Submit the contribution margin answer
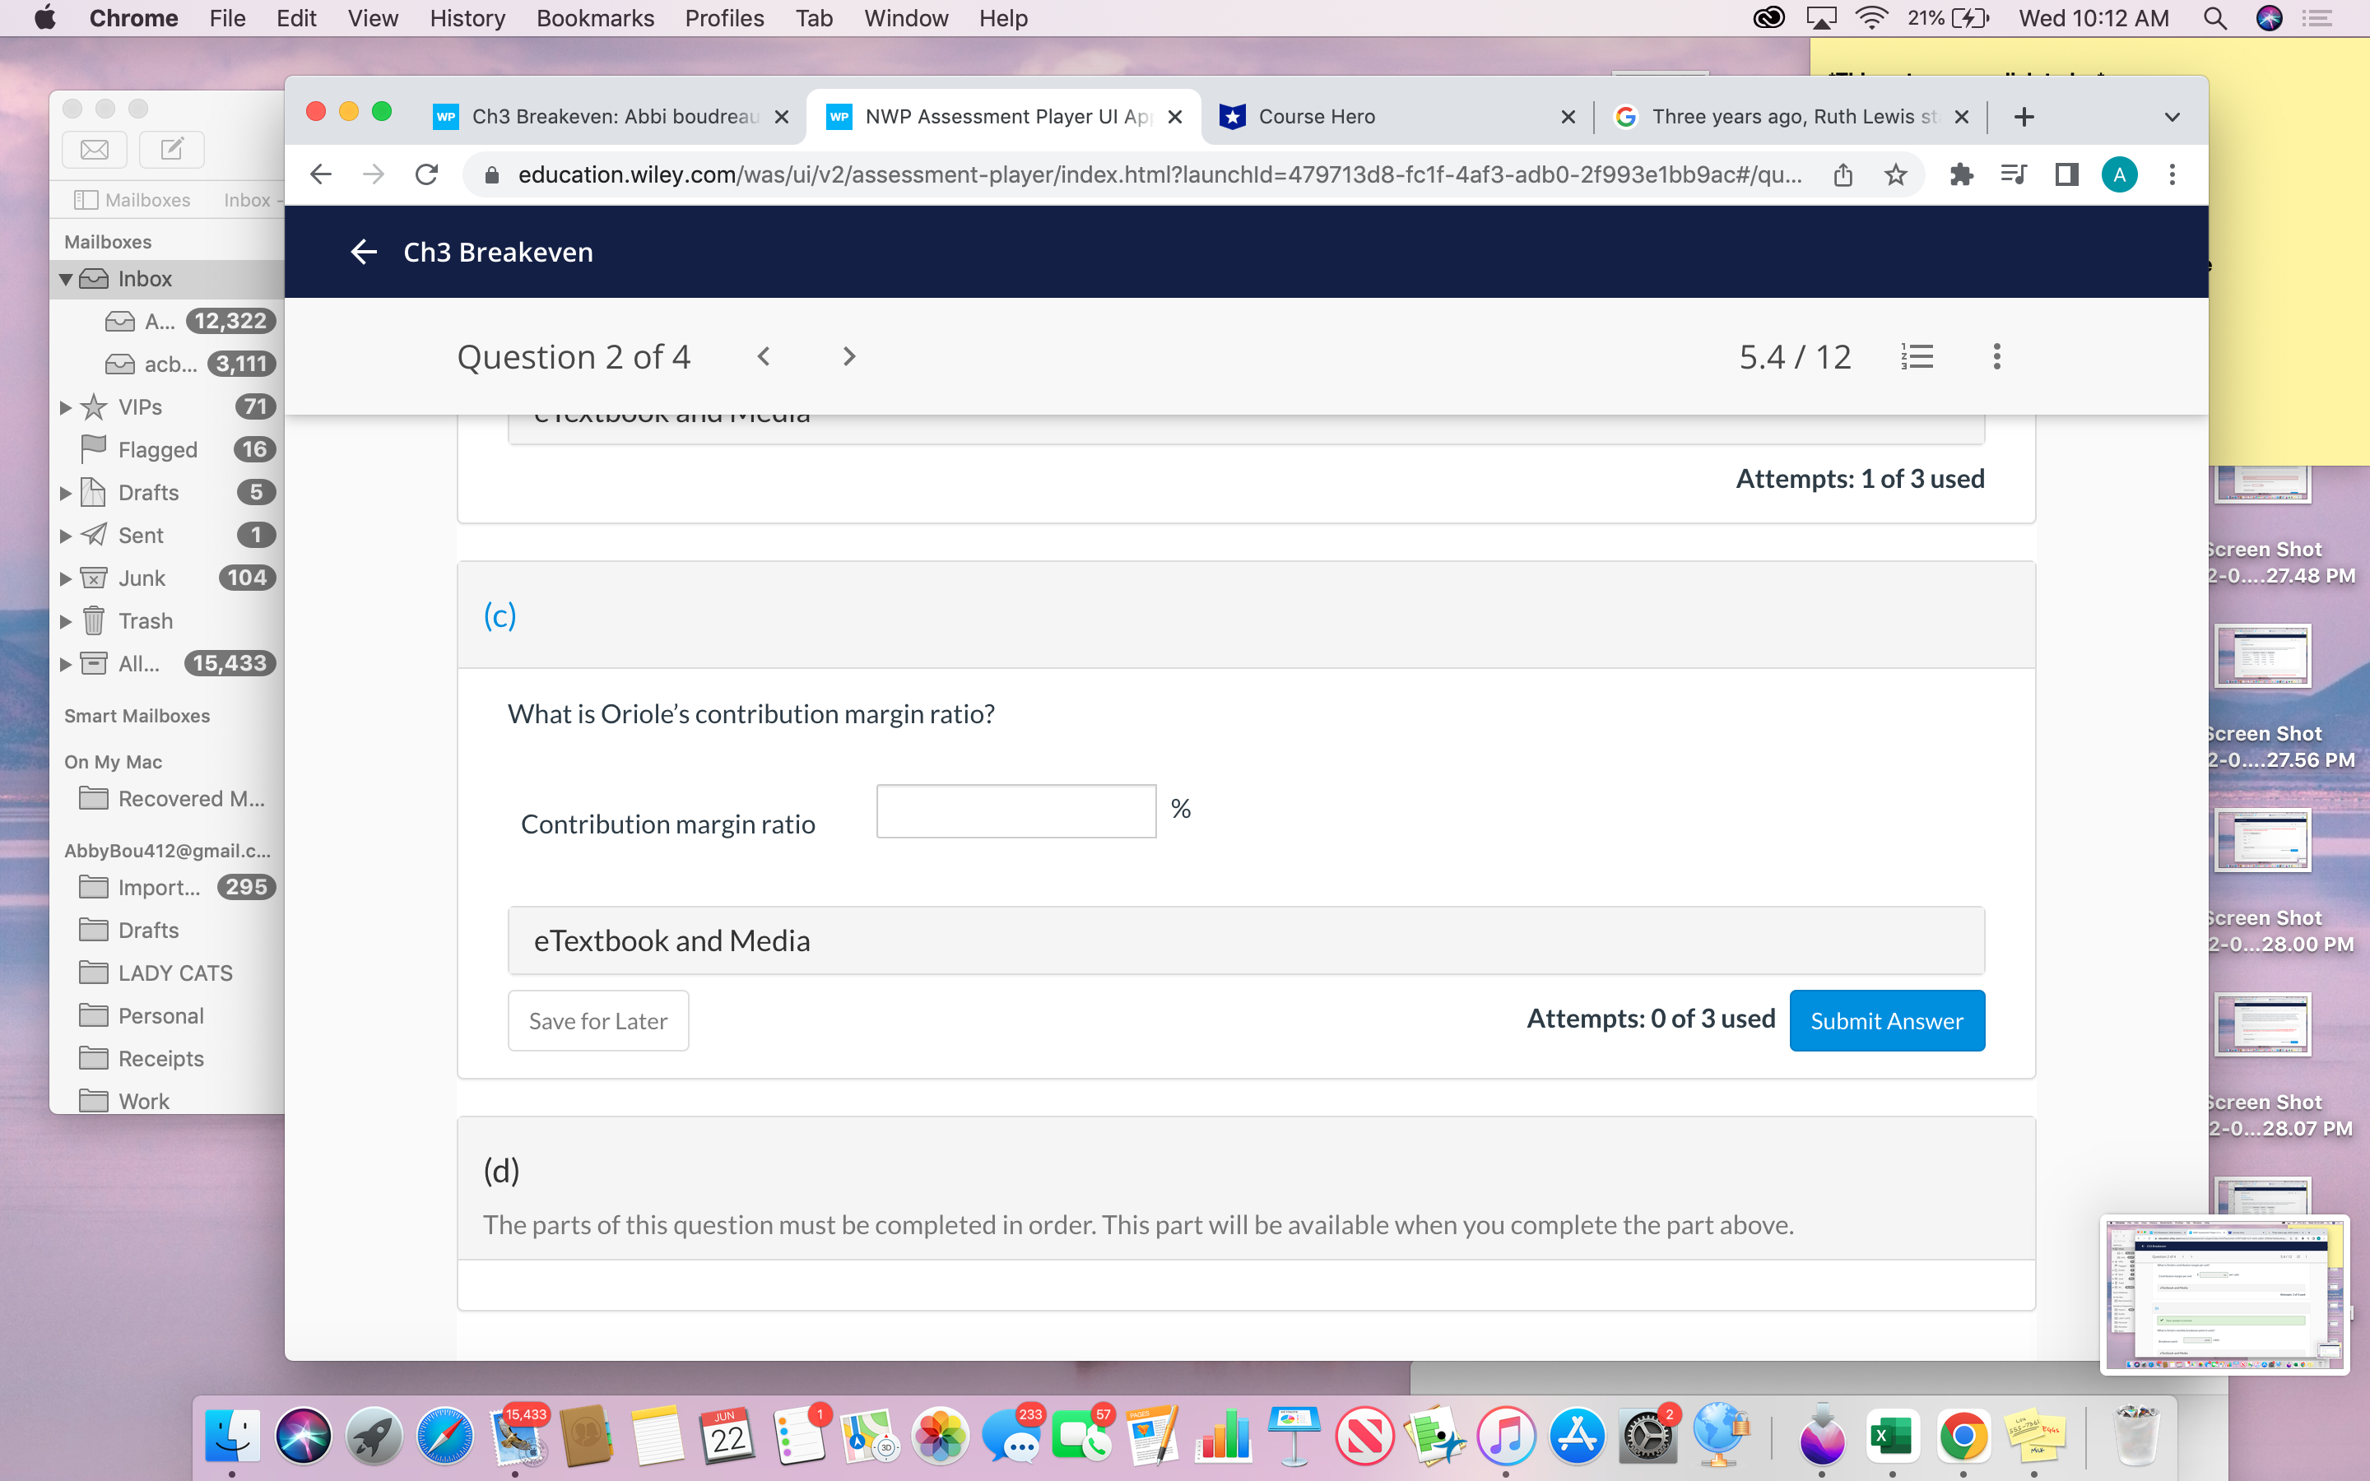The height and width of the screenshot is (1481, 2370). click(1886, 1019)
